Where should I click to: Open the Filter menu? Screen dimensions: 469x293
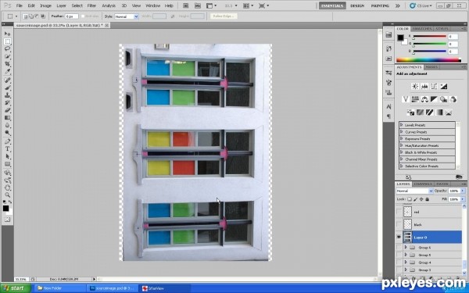click(x=91, y=5)
